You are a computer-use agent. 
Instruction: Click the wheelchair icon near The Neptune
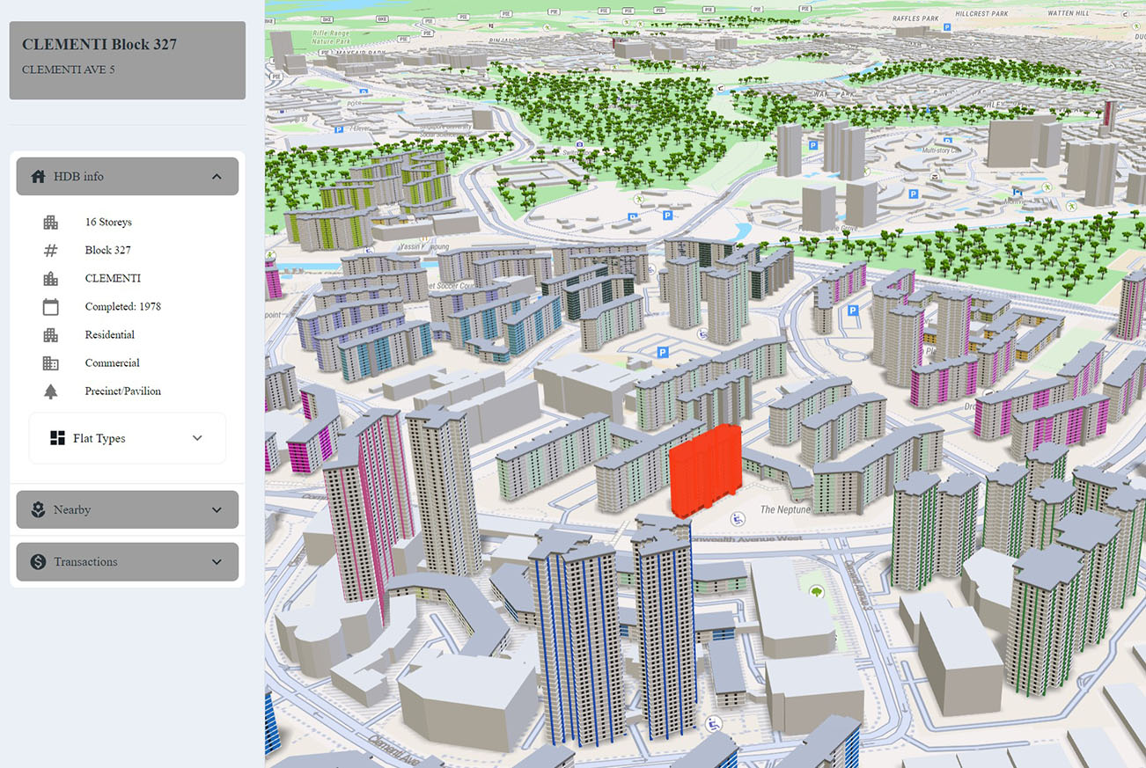coord(739,518)
